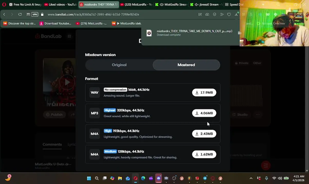309x184 pixels.
Task: Take a snapshot with camera icon
Action: click(207, 15)
